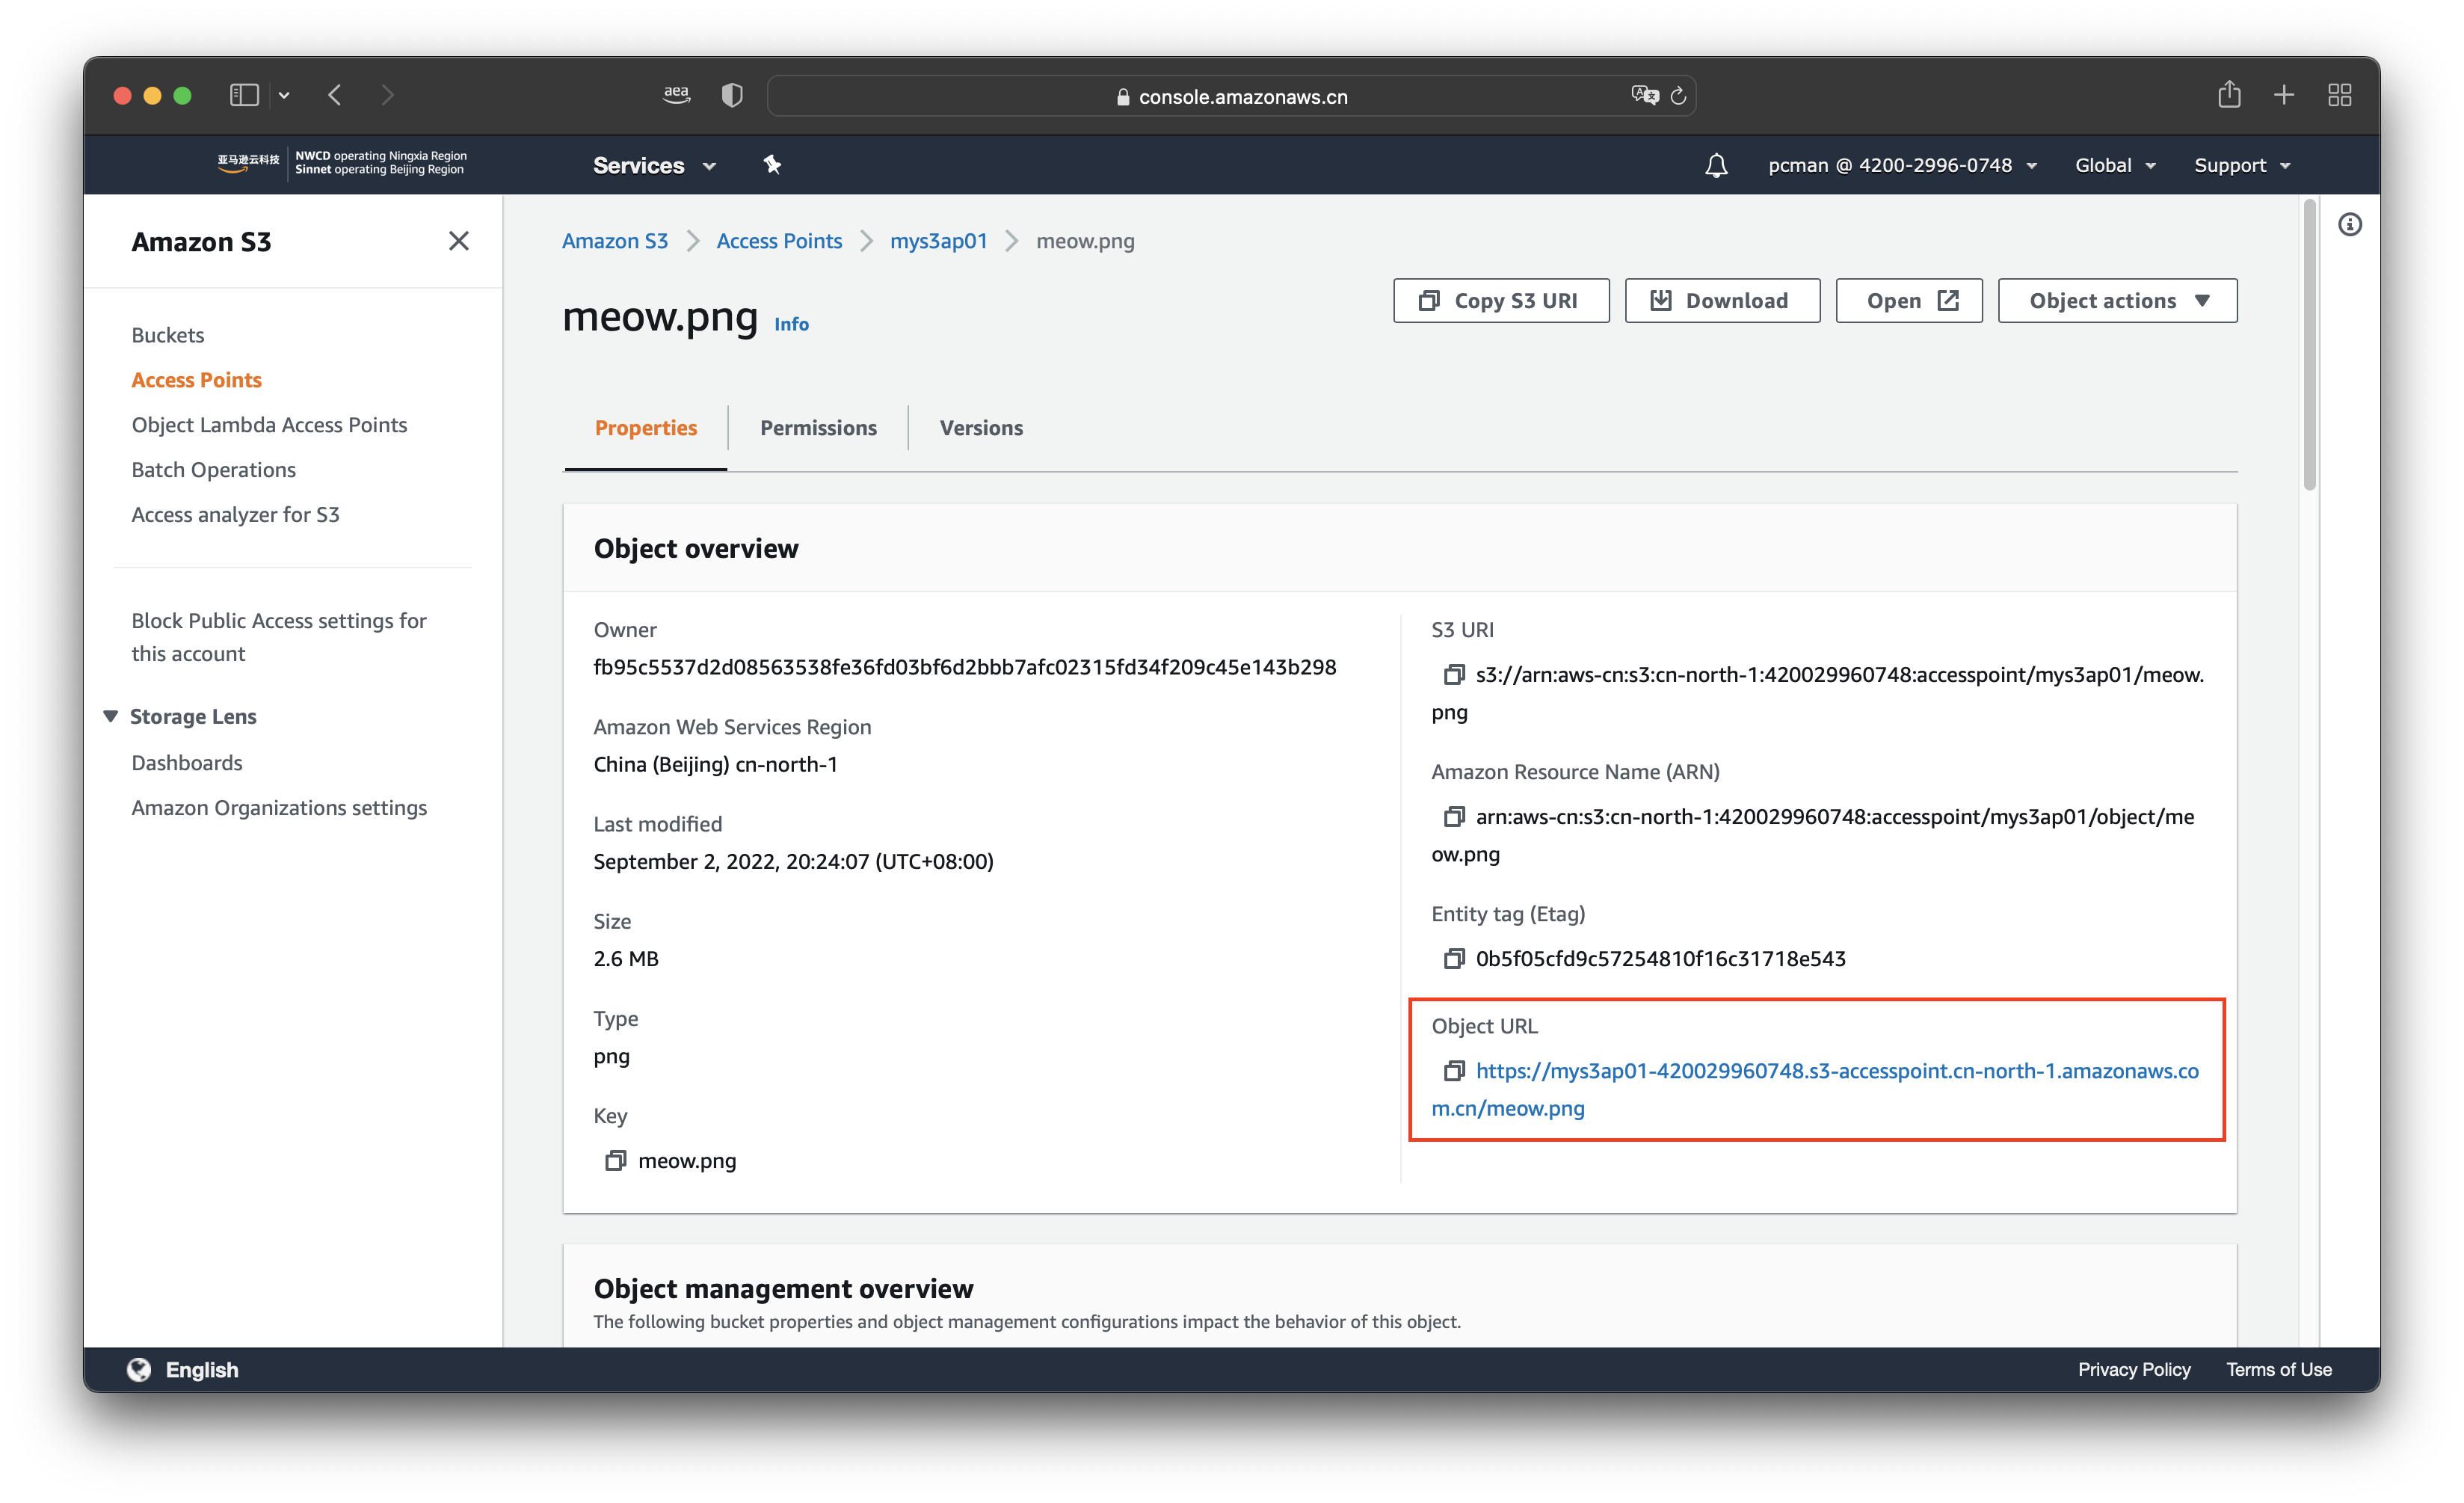The height and width of the screenshot is (1503, 2464).
Task: Click the Privacy Policy link
Action: (2133, 1369)
